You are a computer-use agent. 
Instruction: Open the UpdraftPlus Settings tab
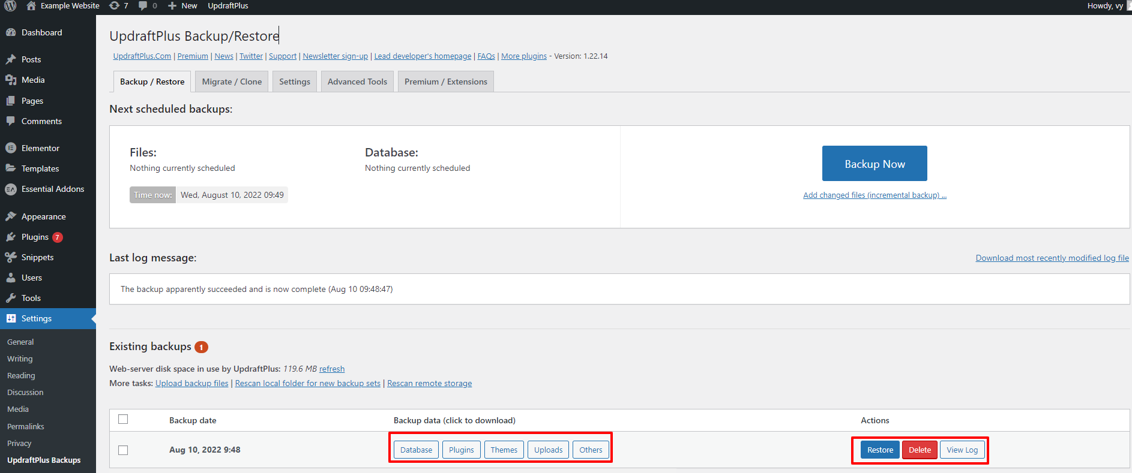click(295, 82)
